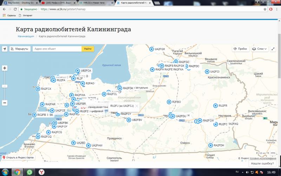Click the RA2FDH station marker
The image size is (281, 176).
(211, 145)
